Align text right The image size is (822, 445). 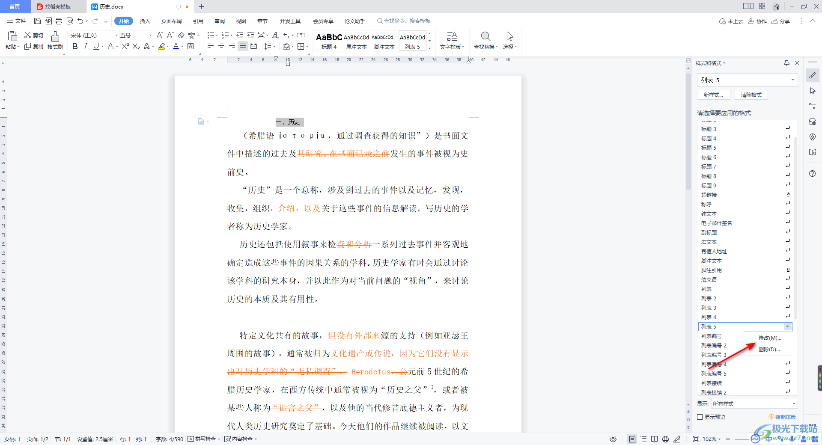[232, 46]
